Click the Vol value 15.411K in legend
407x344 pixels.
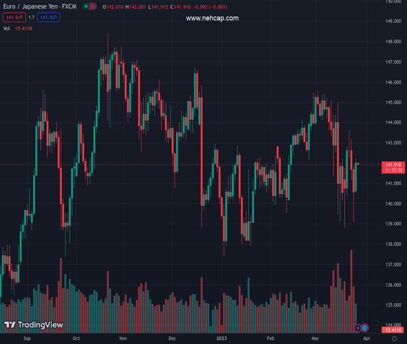(x=24, y=29)
